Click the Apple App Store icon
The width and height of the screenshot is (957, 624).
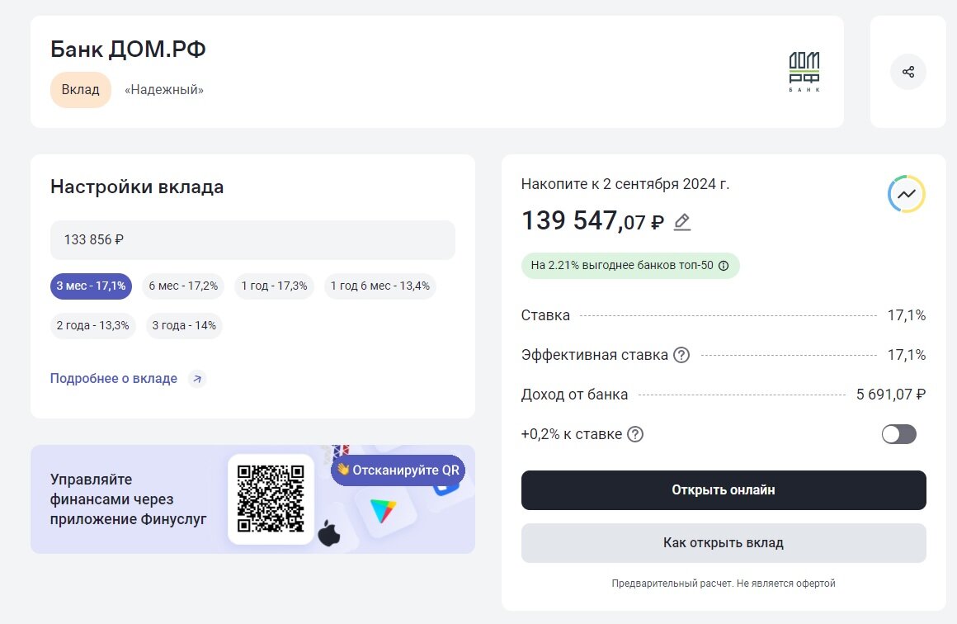point(329,532)
